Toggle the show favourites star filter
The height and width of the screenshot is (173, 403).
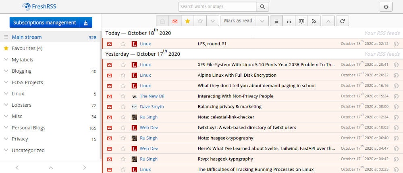[187, 21]
